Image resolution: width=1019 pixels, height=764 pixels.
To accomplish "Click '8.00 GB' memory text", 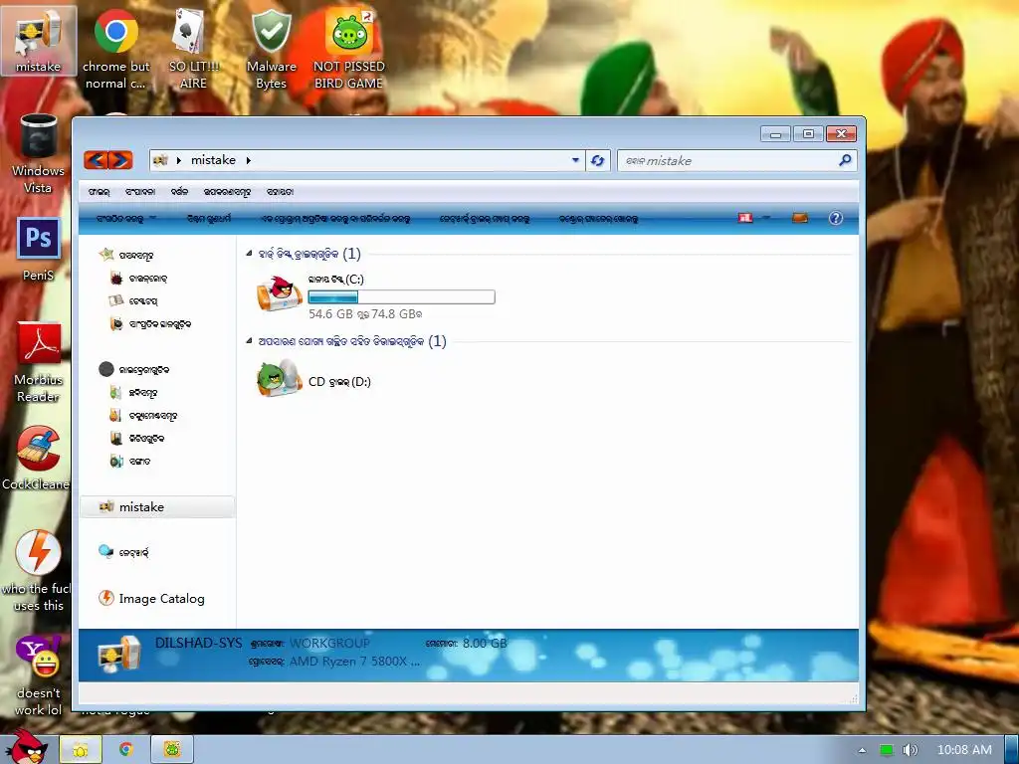I will click(x=485, y=644).
